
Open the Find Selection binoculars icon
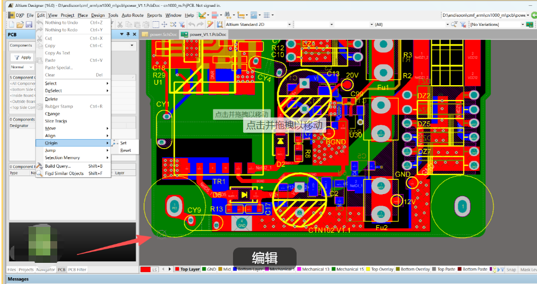[227, 15]
